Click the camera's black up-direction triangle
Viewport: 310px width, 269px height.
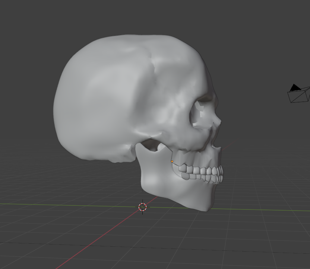(295, 87)
